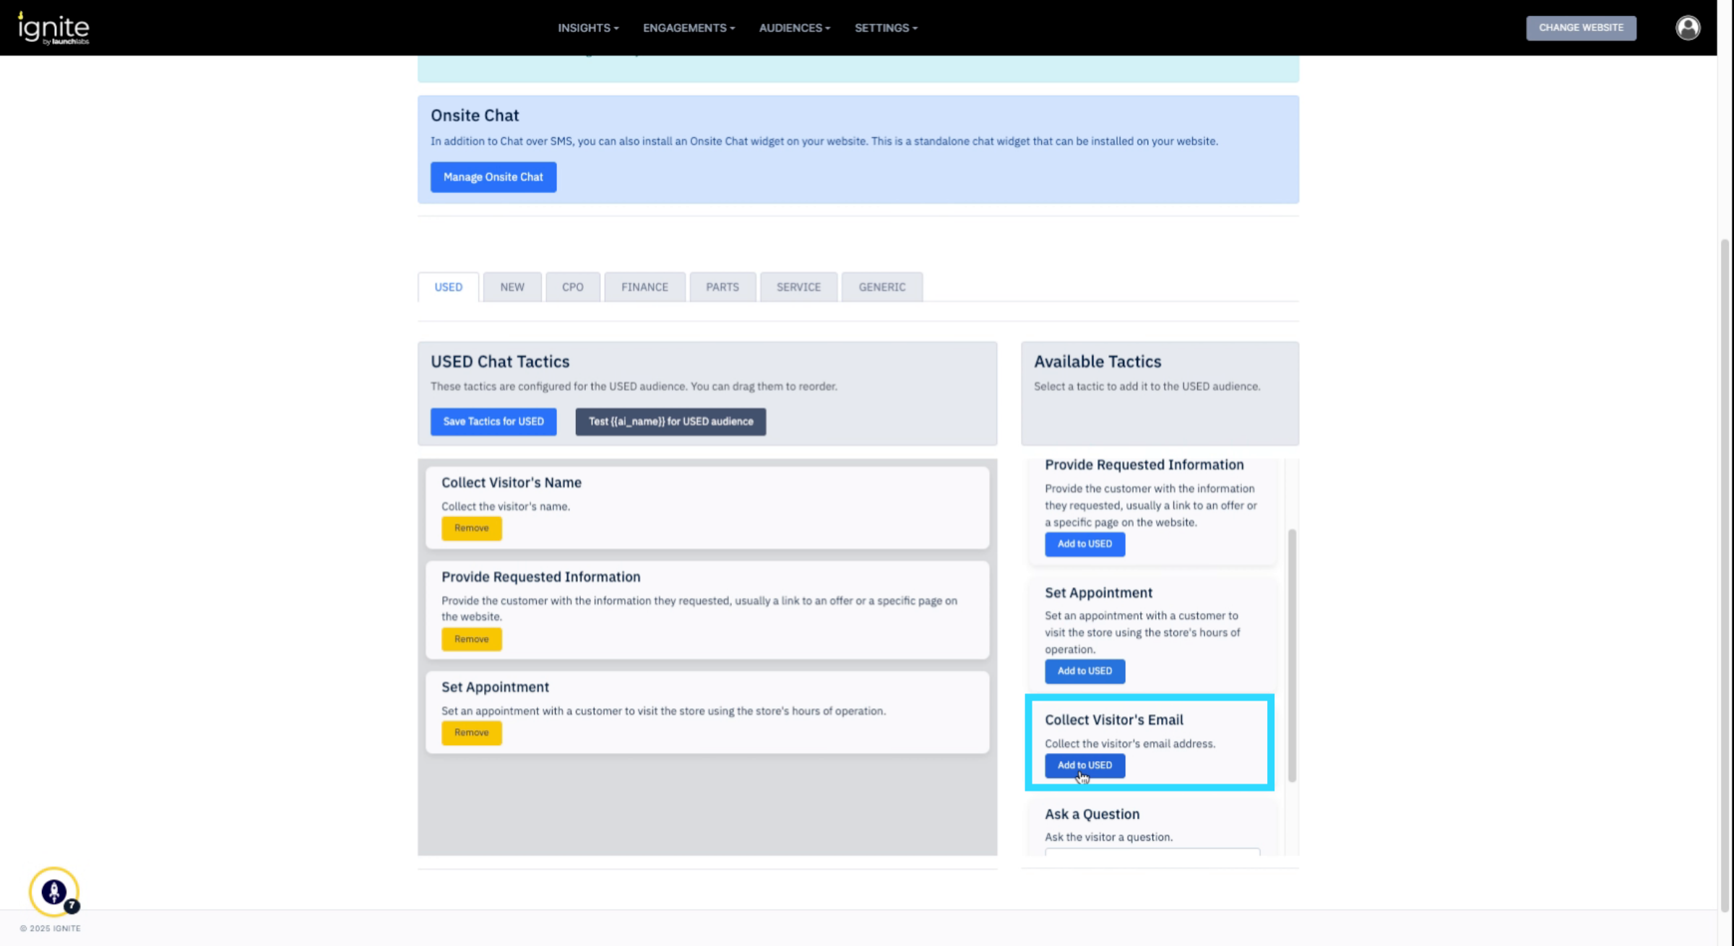Expand the Insights dropdown menu
The height and width of the screenshot is (946, 1734).
point(587,28)
